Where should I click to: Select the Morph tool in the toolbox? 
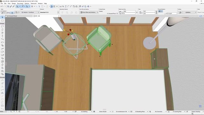2,65
